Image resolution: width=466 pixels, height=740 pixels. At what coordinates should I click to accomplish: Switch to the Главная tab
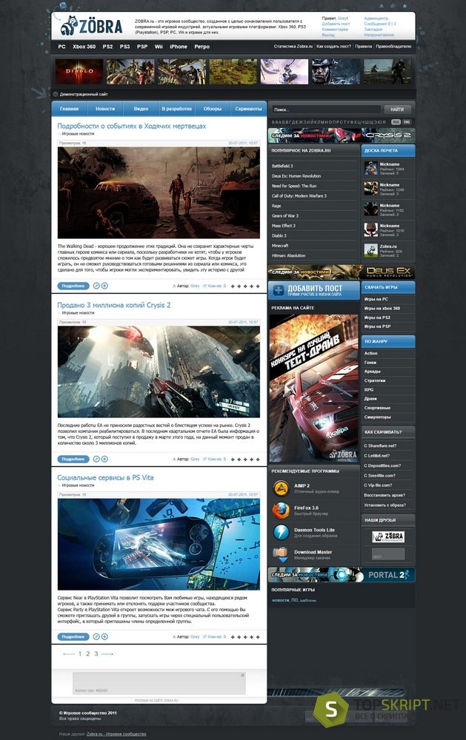click(x=70, y=109)
